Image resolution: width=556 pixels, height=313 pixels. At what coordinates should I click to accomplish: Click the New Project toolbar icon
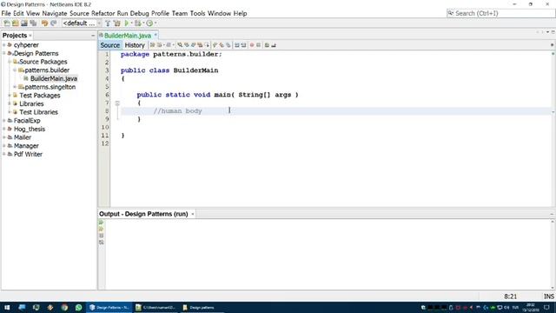pyautogui.click(x=16, y=23)
